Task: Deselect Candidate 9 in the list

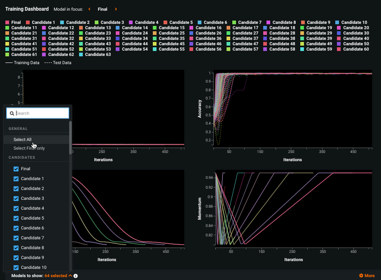Action: coord(16,258)
